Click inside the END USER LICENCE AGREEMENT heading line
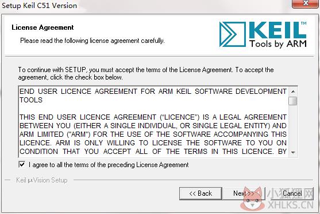 click(x=153, y=96)
